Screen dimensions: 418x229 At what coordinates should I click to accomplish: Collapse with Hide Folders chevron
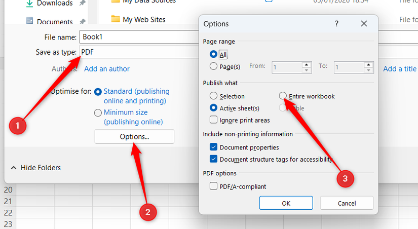(x=14, y=168)
